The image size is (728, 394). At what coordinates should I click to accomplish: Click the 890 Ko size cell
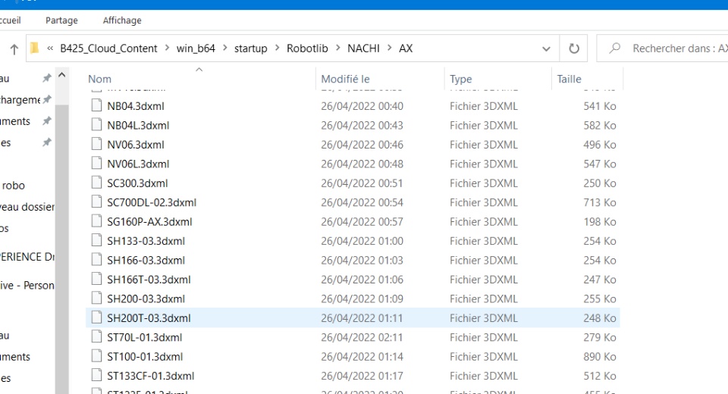point(599,356)
